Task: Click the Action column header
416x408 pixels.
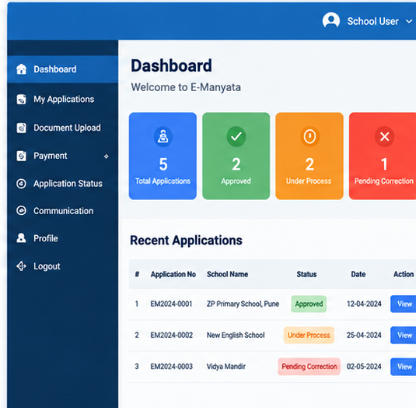Action: (404, 274)
